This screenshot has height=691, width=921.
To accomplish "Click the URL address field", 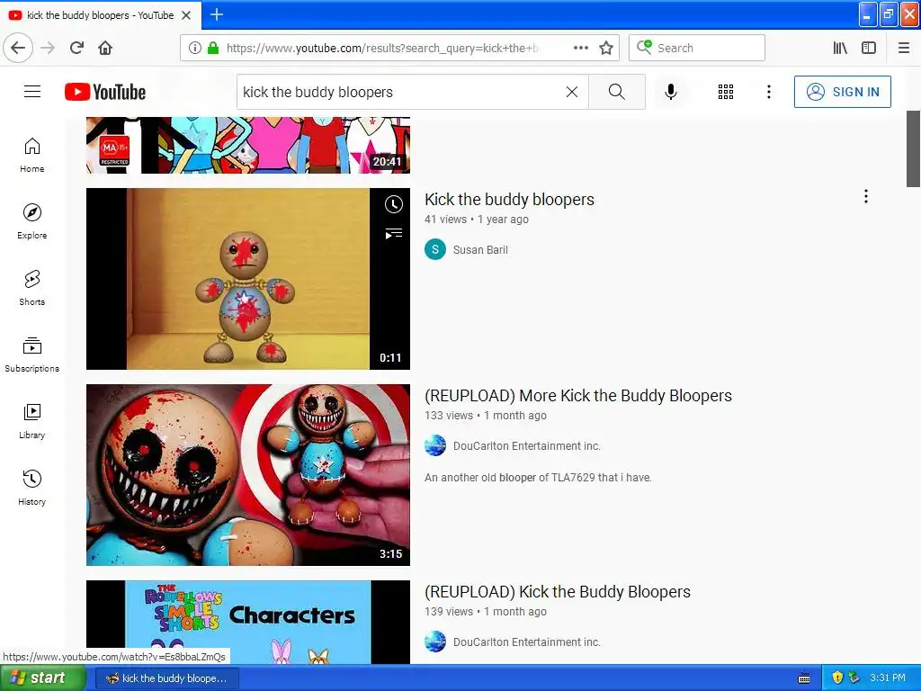I will 381,48.
